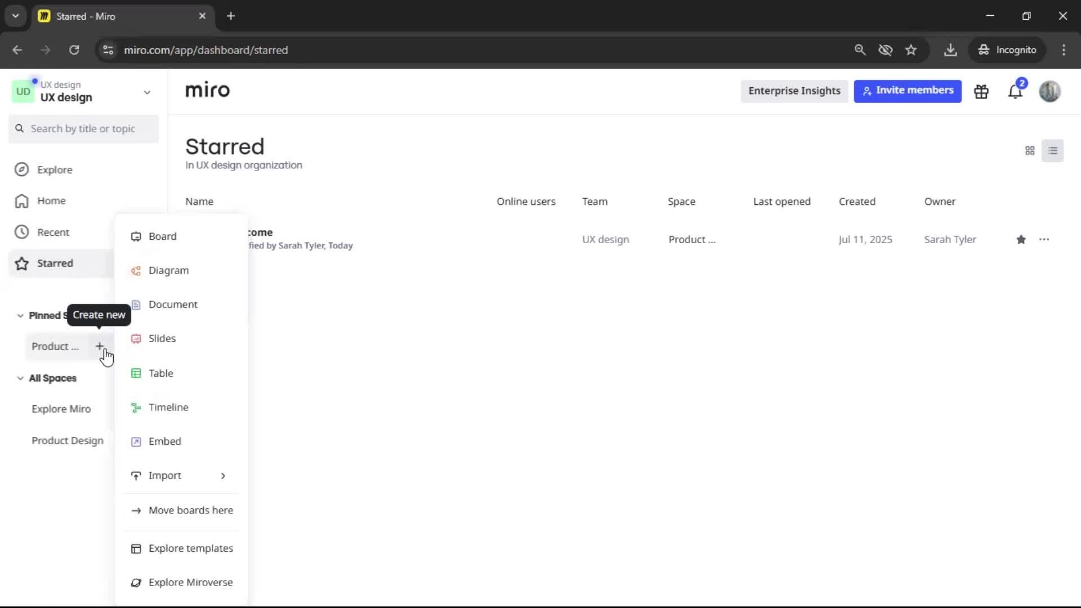Screen dimensions: 1081x608
Task: Open Recent boards in sidebar
Action: [61, 232]
